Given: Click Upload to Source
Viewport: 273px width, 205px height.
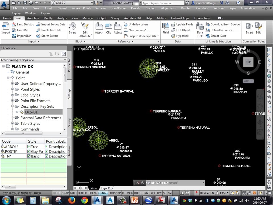Looking at the screenshot, I should pyautogui.click(x=219, y=30).
